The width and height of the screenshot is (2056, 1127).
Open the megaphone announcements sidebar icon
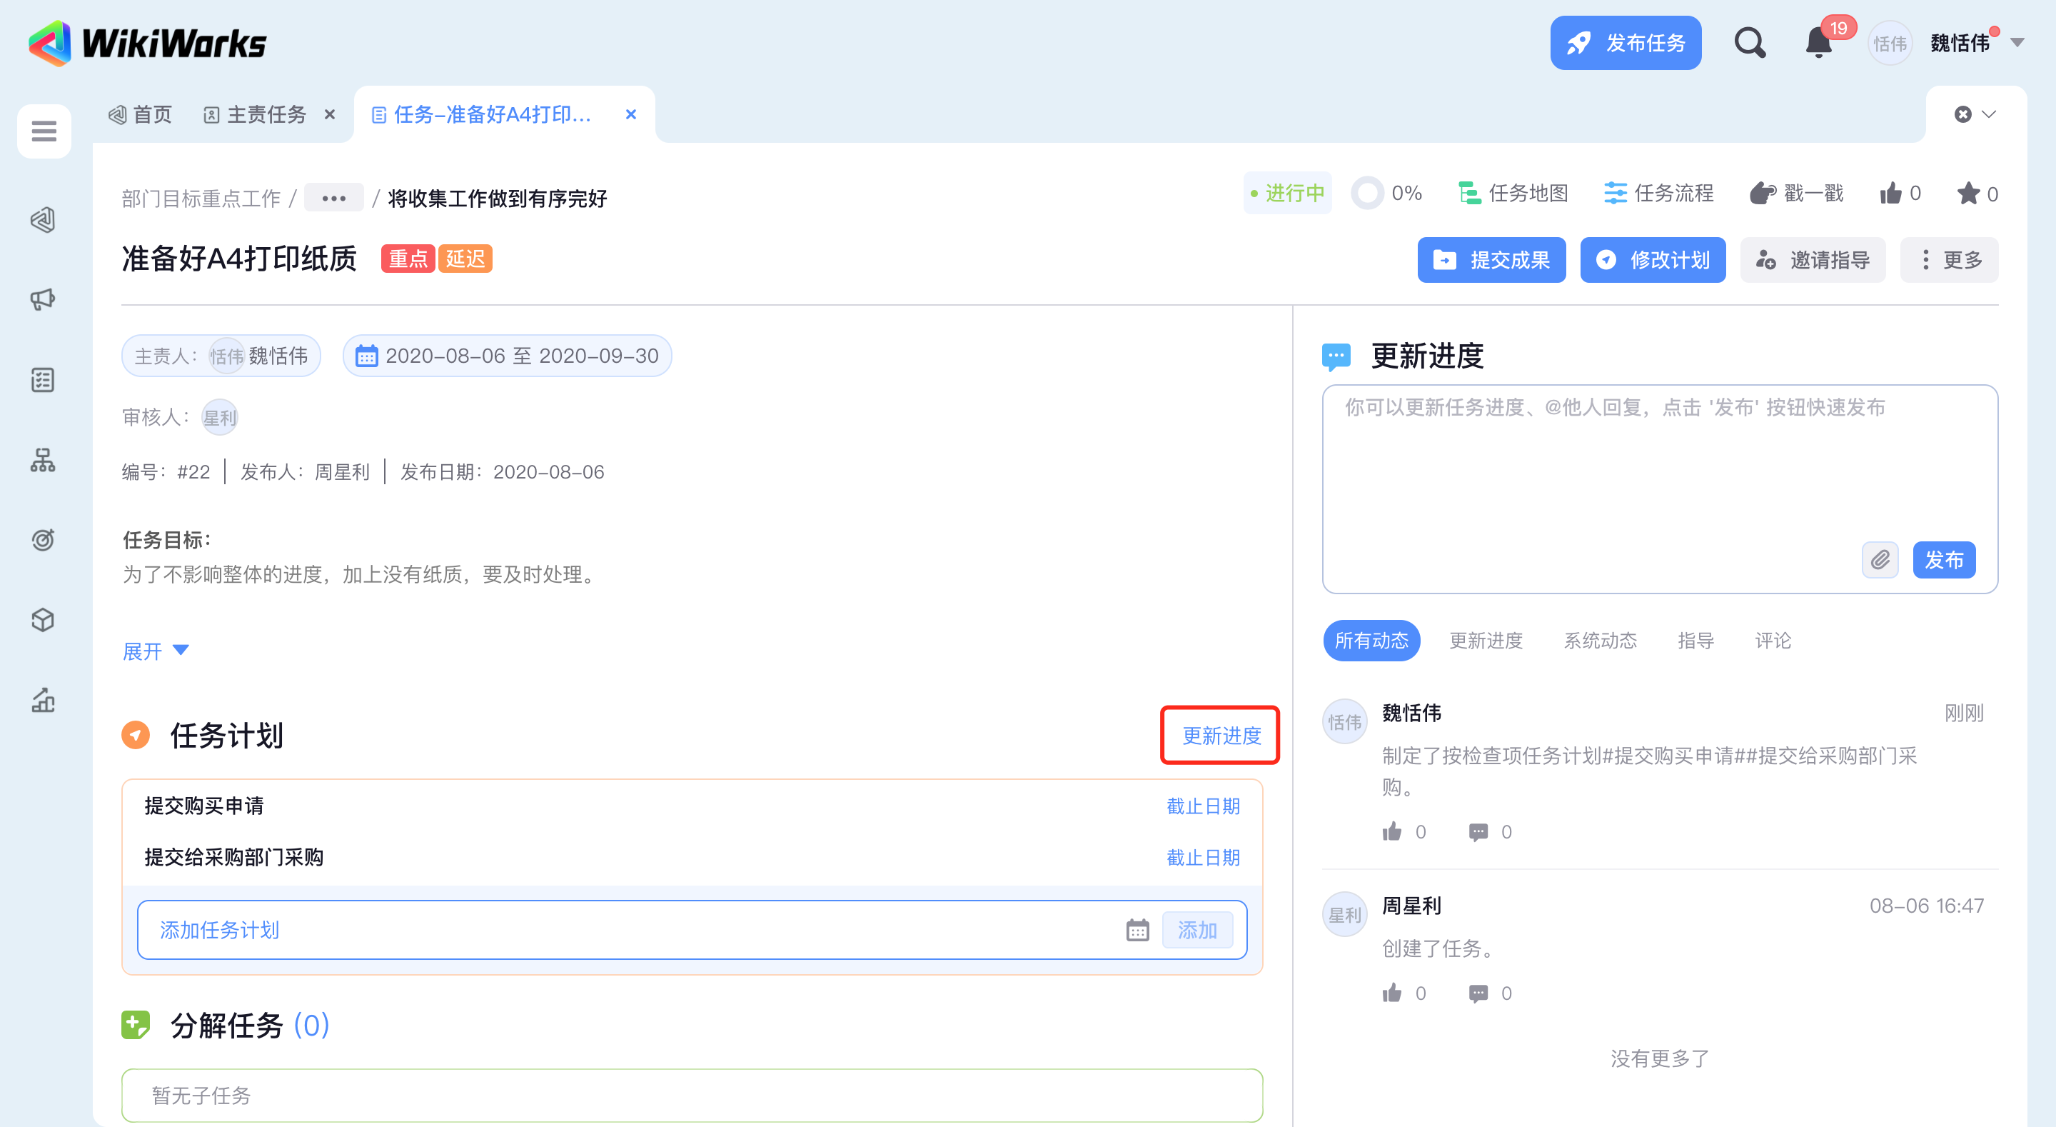click(43, 299)
